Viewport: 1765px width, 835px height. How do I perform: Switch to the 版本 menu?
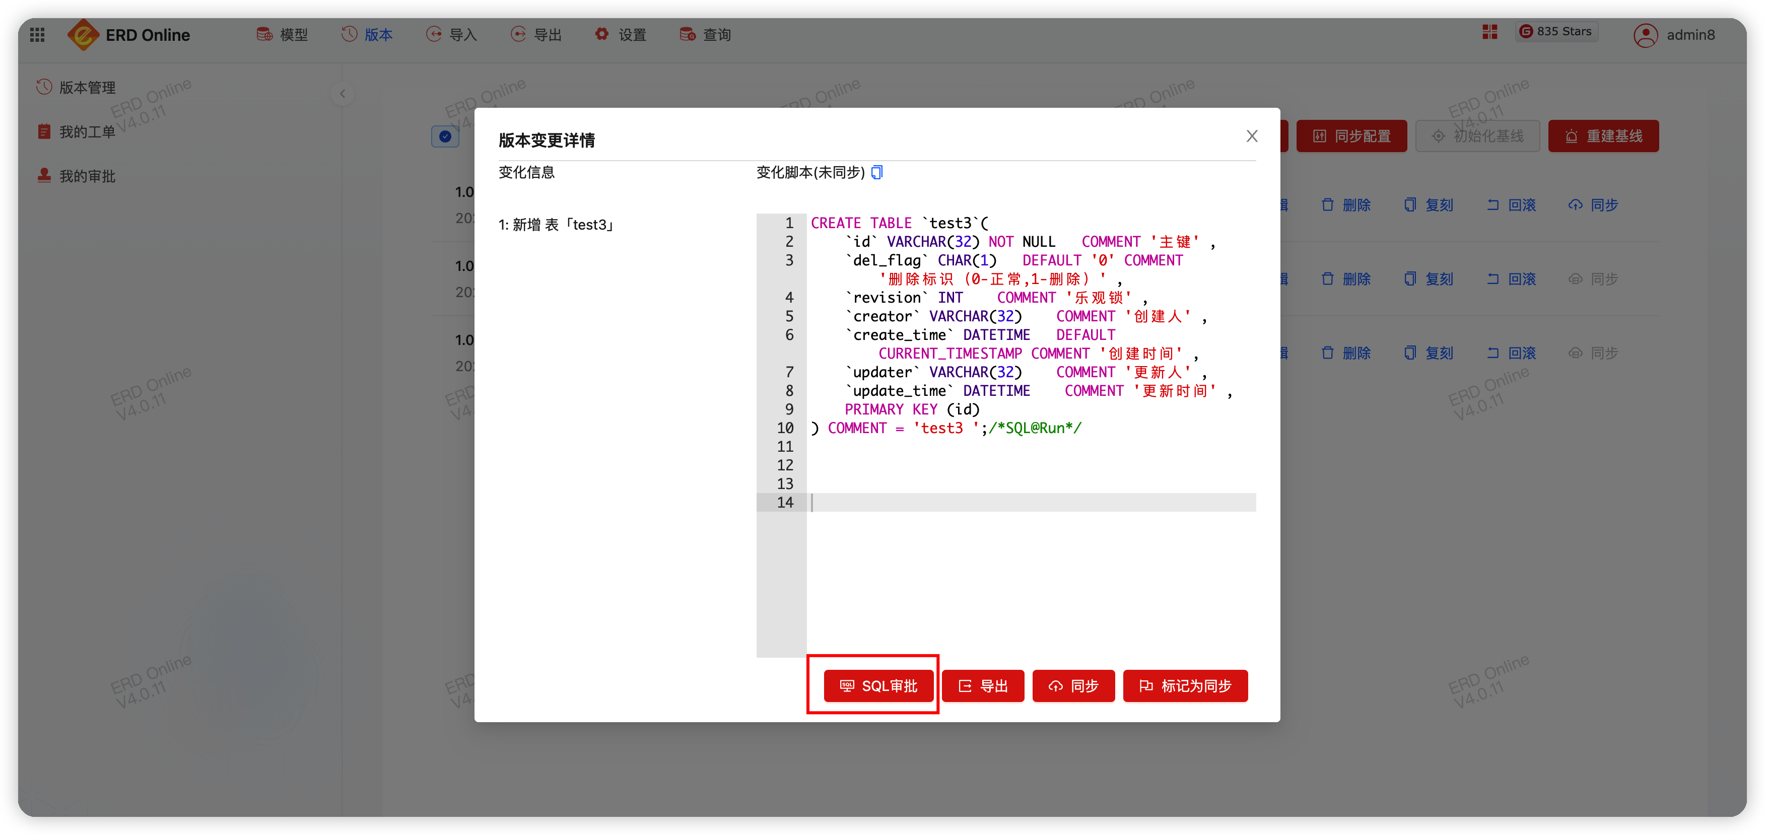pyautogui.click(x=367, y=34)
